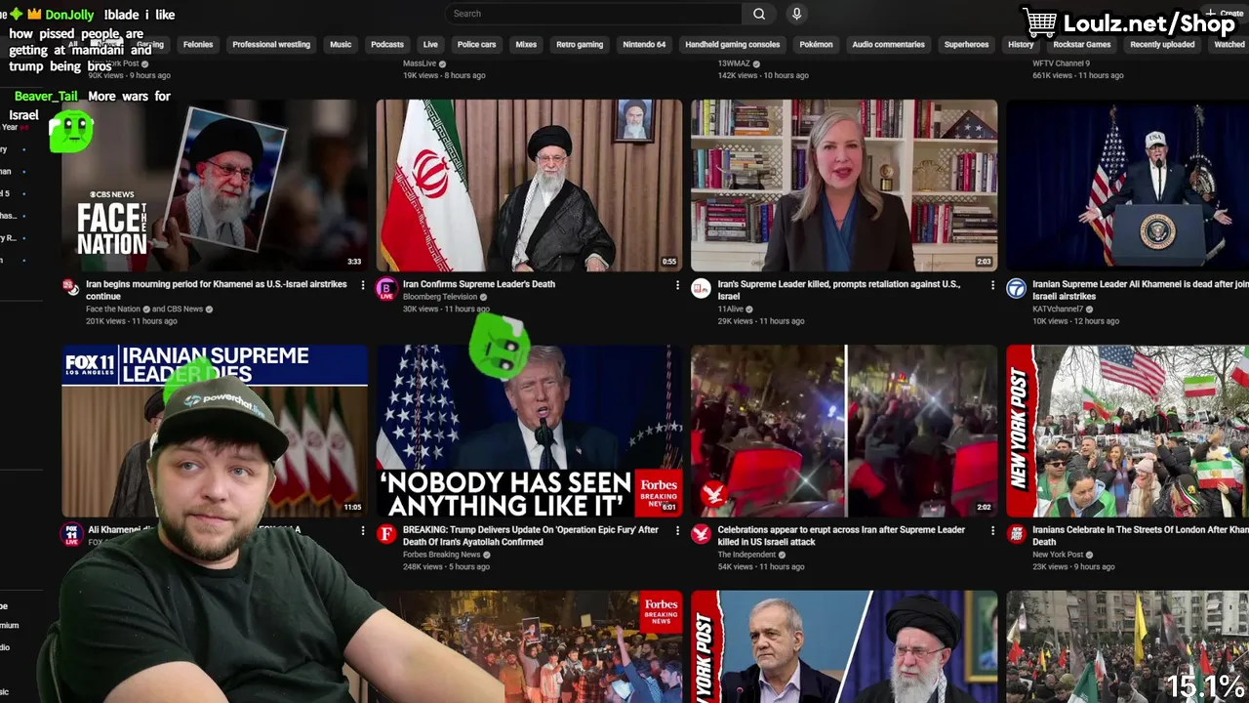Open The Independent celebrations thumbnail
The image size is (1249, 703).
pyautogui.click(x=844, y=431)
